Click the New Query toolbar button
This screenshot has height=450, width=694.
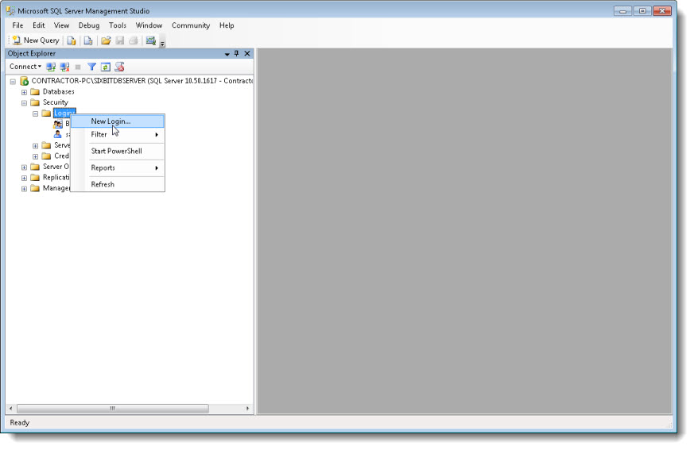pyautogui.click(x=36, y=40)
